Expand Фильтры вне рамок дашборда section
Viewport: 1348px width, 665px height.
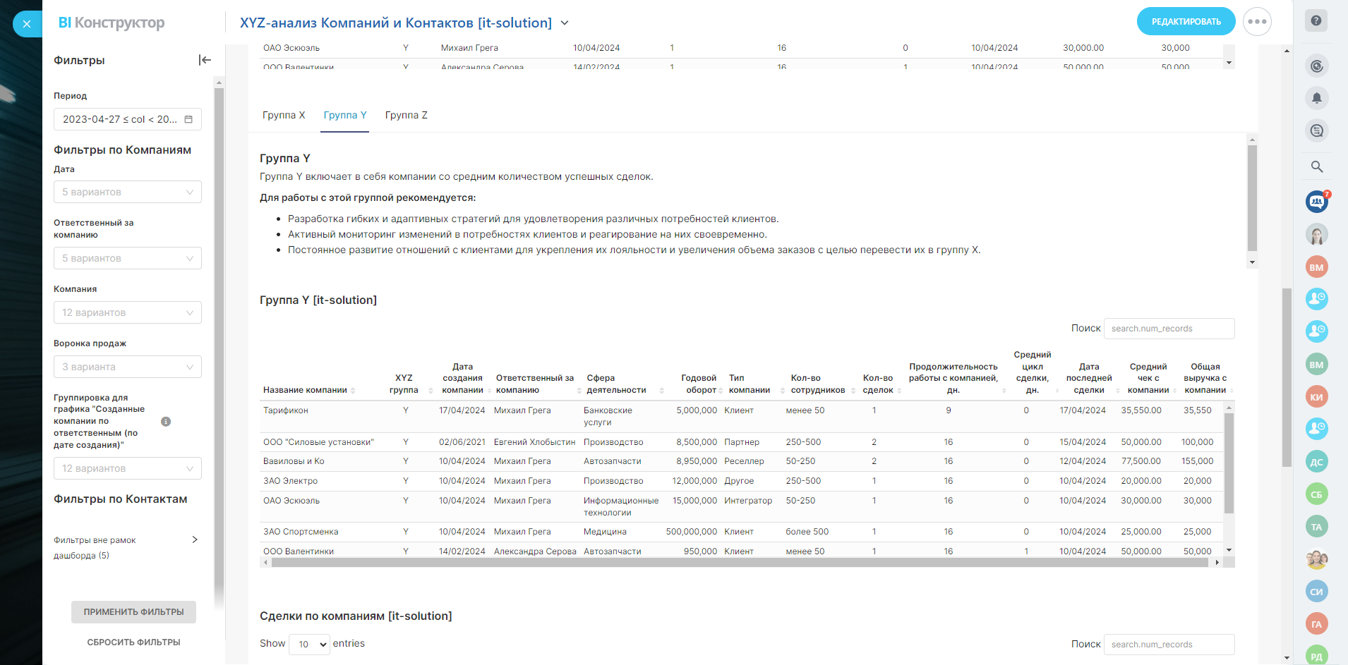pyautogui.click(x=195, y=540)
